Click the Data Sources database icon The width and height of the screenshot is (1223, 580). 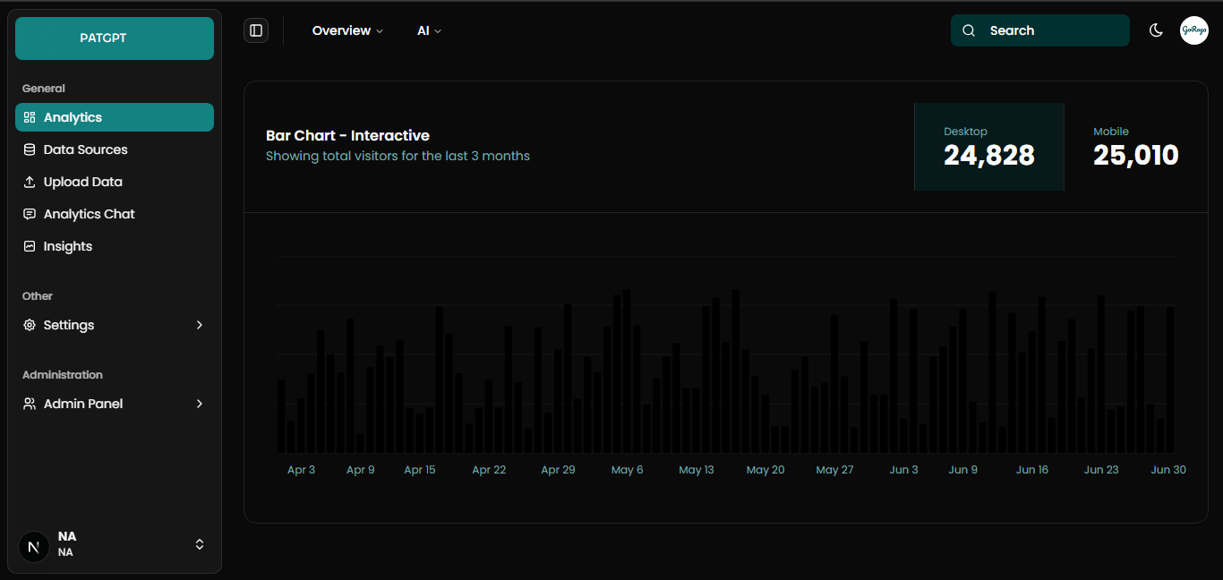(x=30, y=149)
